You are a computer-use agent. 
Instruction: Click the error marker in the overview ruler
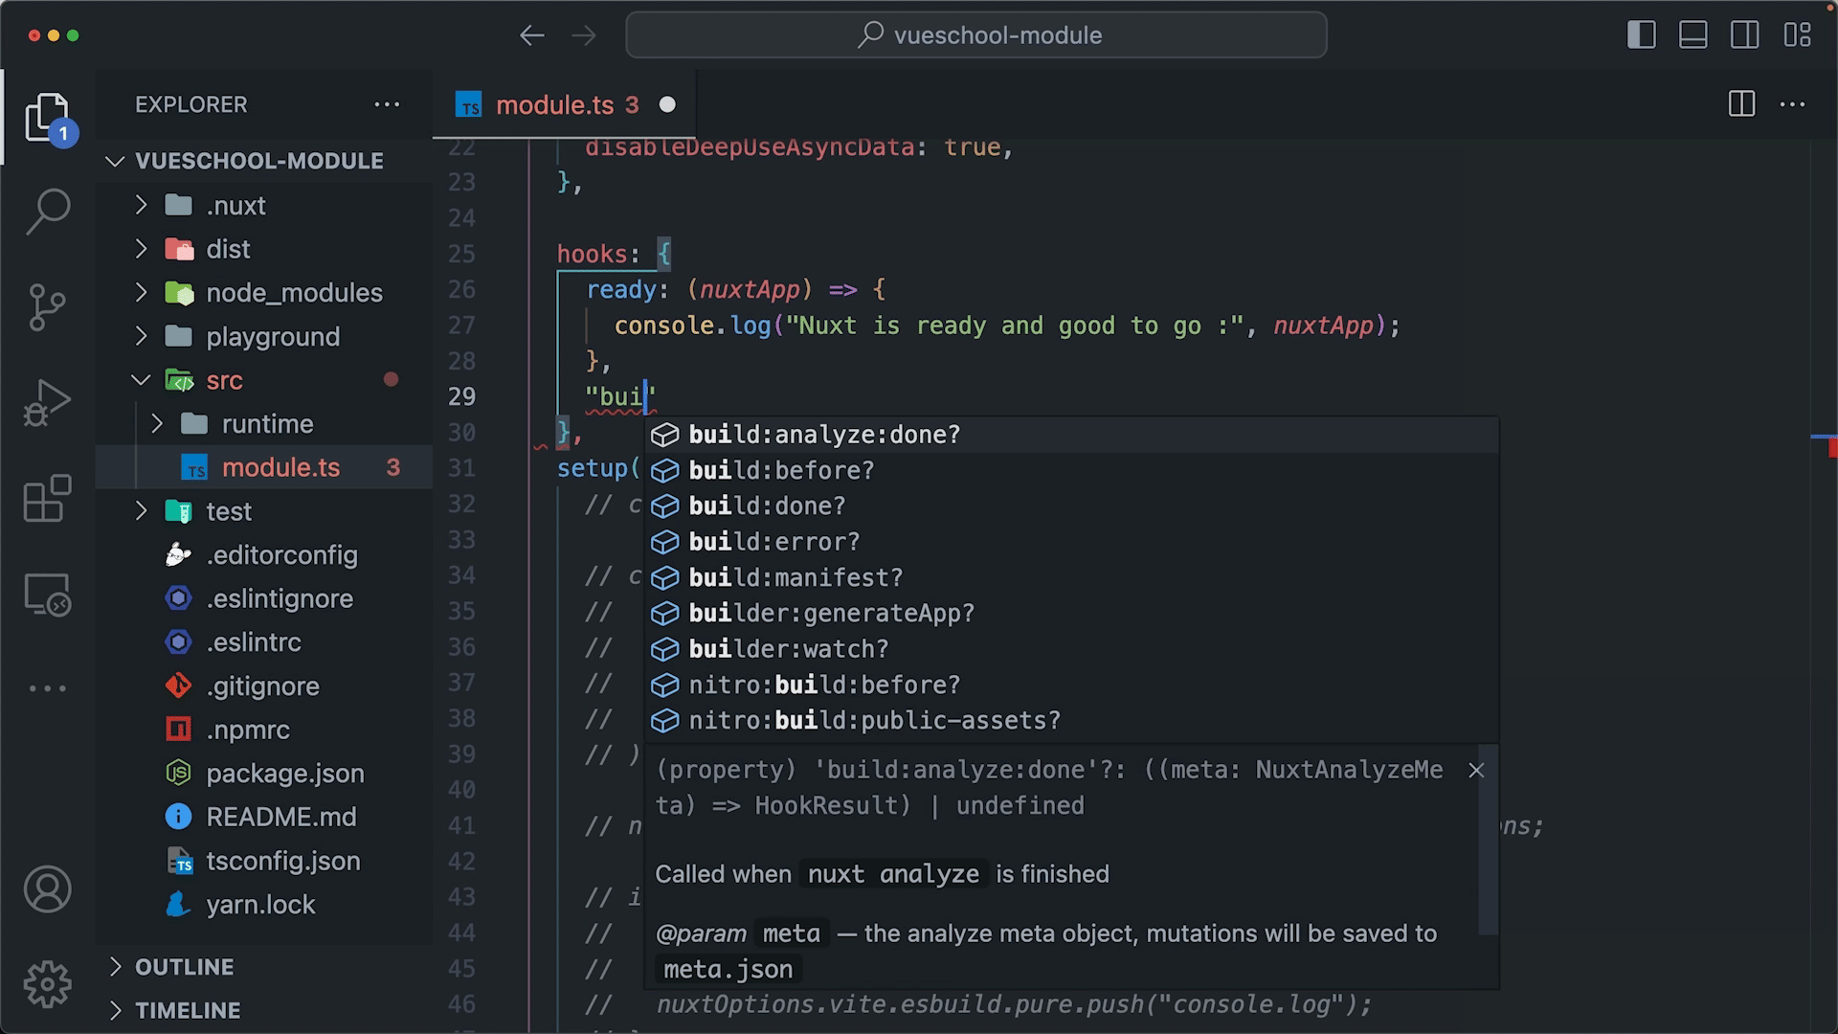[1832, 447]
